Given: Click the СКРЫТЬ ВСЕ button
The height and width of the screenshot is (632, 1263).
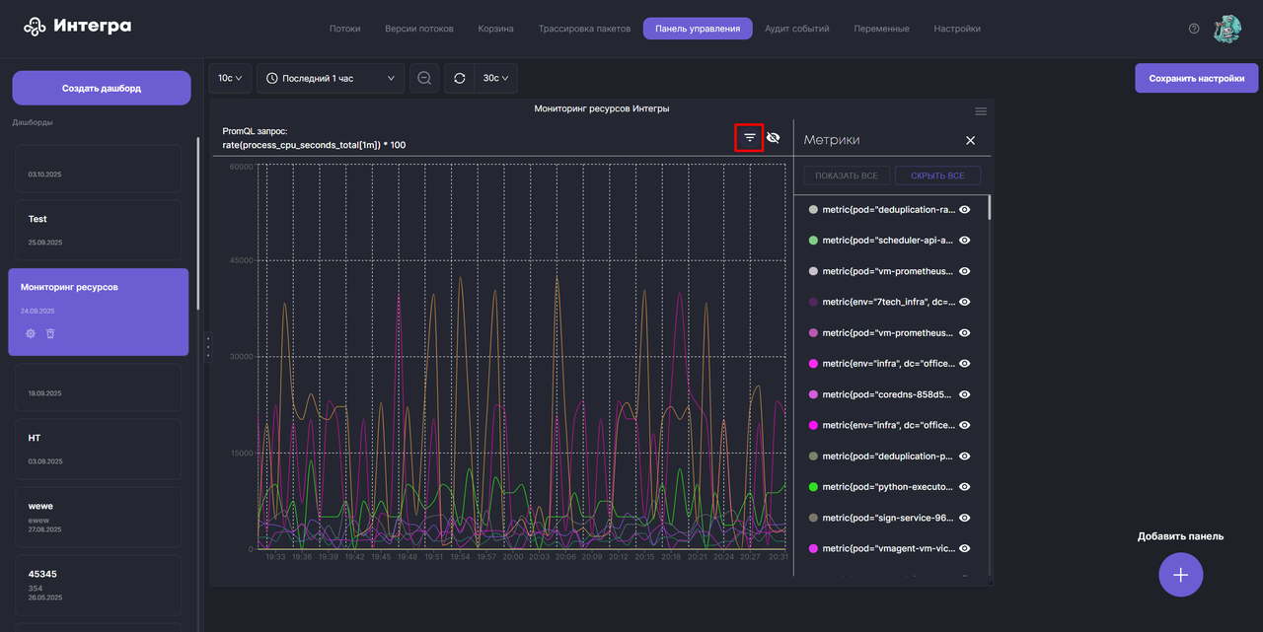Looking at the screenshot, I should coord(937,176).
